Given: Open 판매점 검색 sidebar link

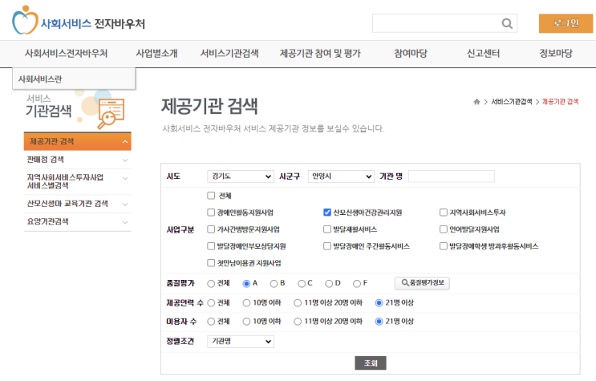Looking at the screenshot, I should (x=45, y=160).
